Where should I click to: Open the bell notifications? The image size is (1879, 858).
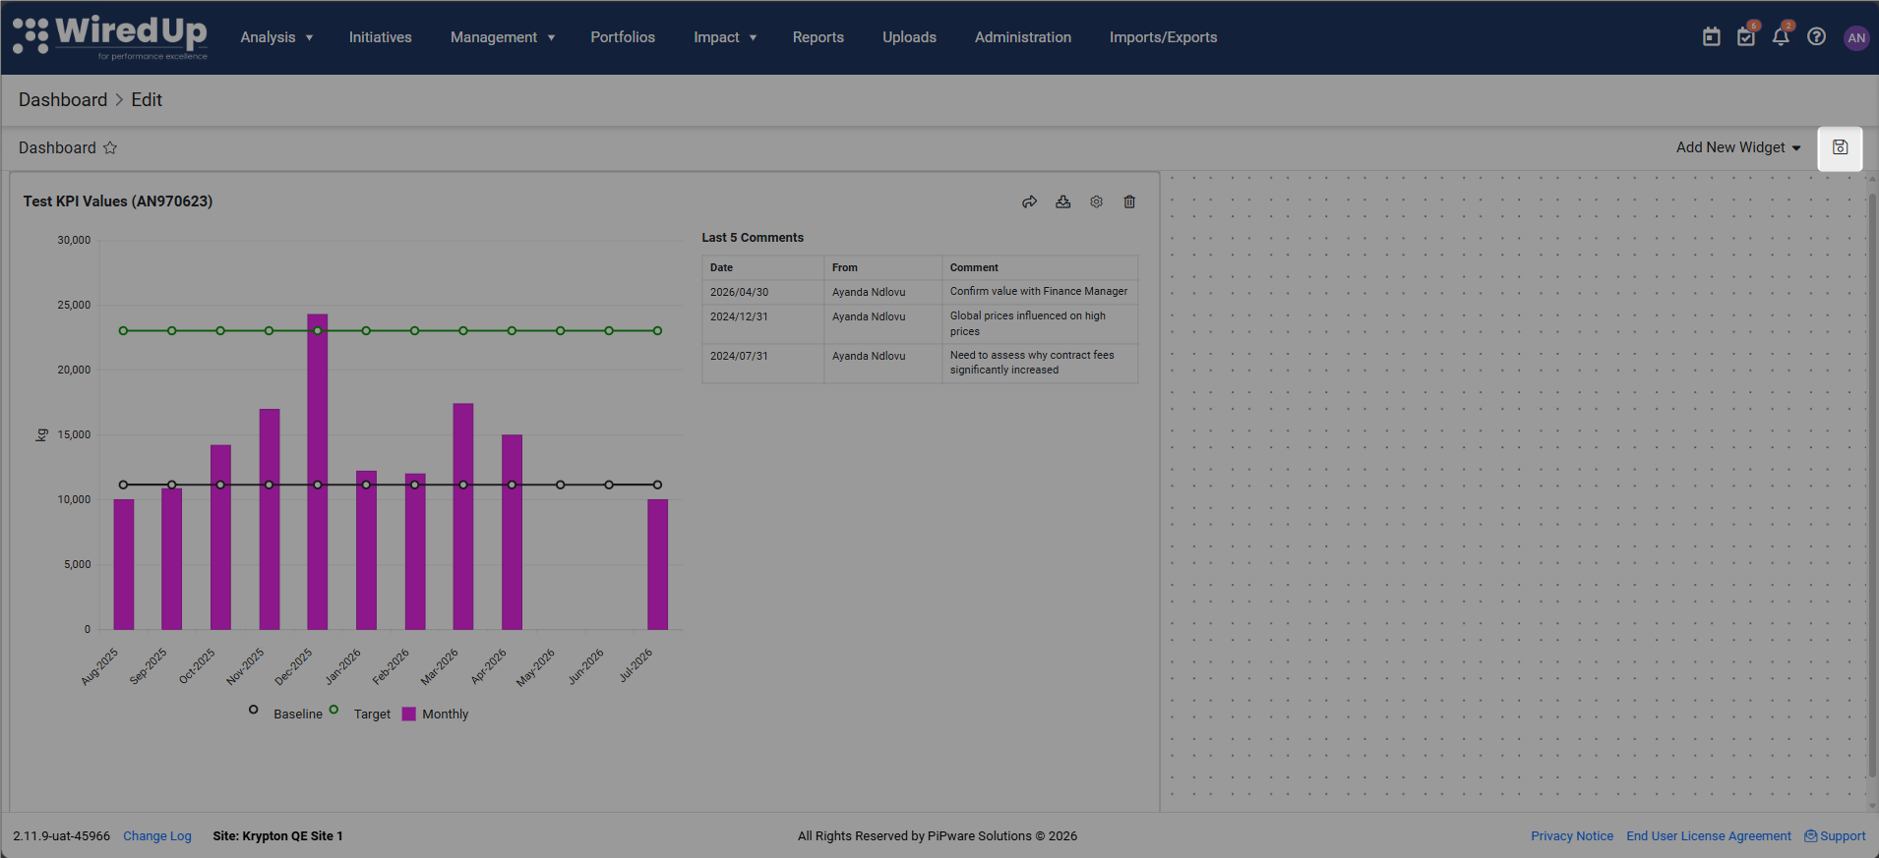(1781, 37)
